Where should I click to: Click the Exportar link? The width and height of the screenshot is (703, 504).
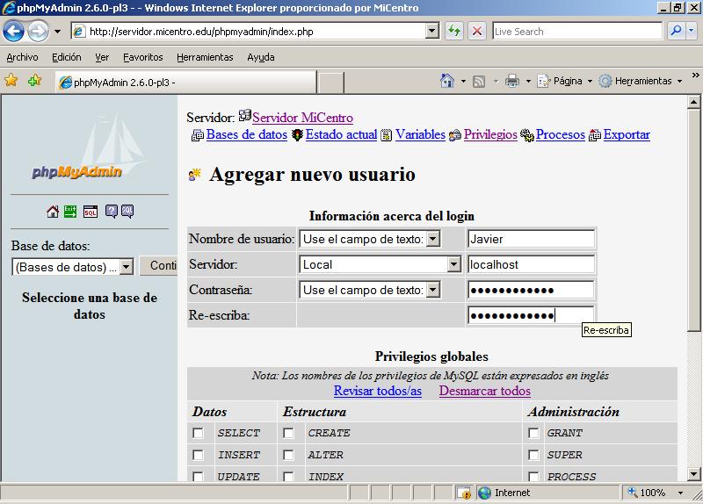pyautogui.click(x=627, y=135)
